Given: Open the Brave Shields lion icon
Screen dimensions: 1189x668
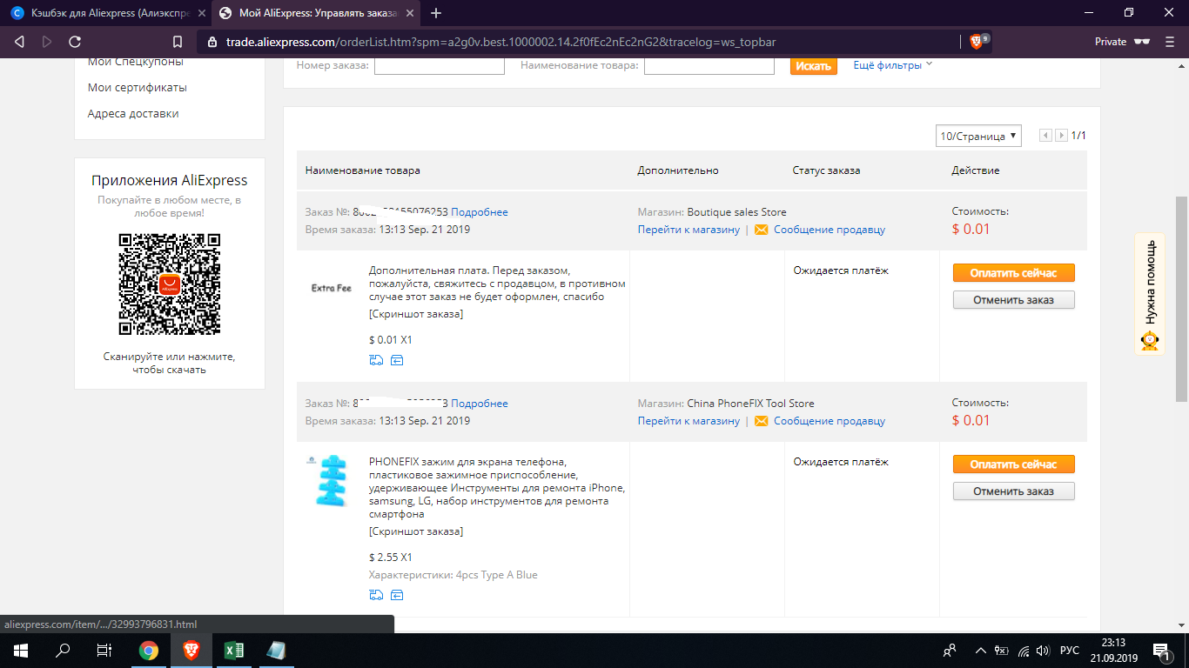Looking at the screenshot, I should [976, 42].
